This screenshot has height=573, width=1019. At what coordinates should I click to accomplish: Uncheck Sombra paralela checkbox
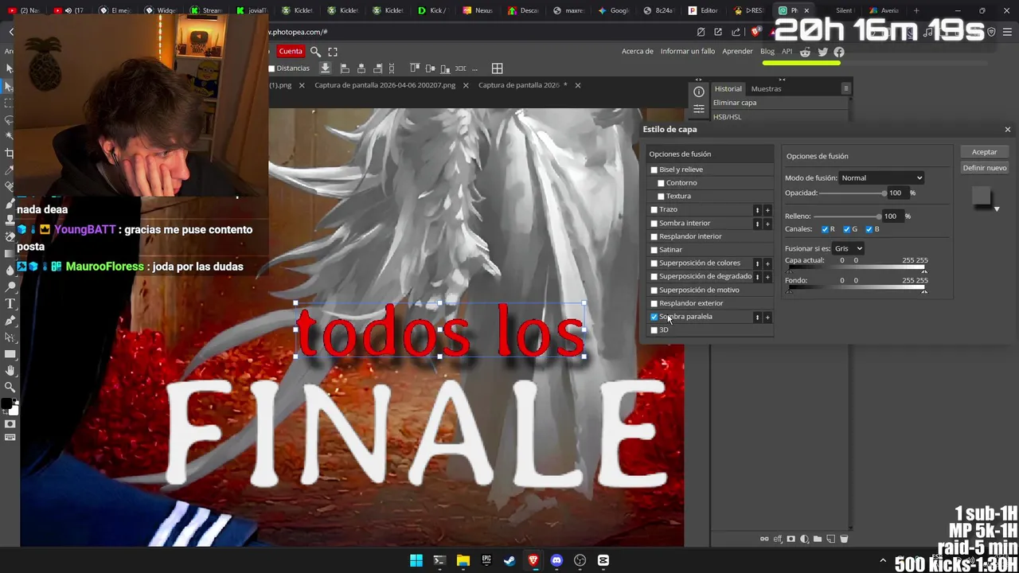(x=654, y=317)
